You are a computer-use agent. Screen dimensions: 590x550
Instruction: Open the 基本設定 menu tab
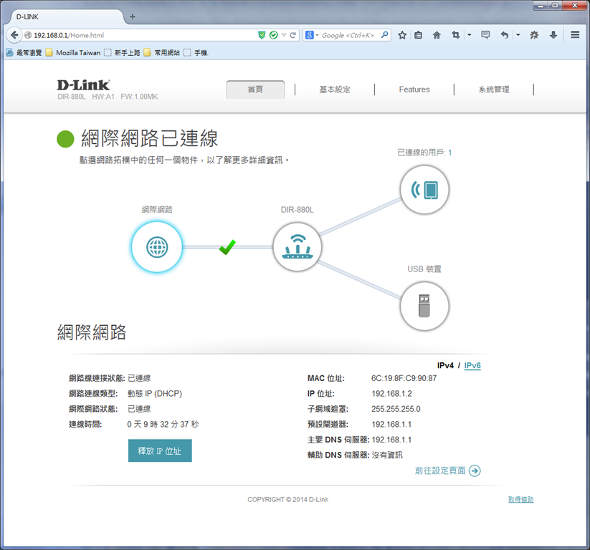click(335, 90)
